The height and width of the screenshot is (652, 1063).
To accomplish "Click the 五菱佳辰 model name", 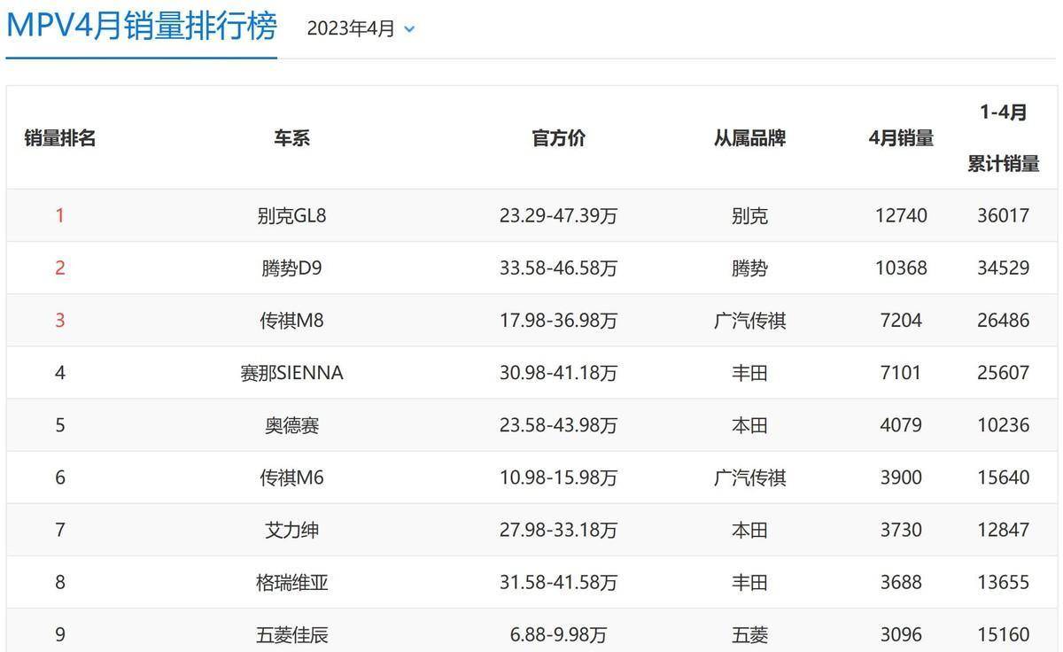I will [x=291, y=634].
